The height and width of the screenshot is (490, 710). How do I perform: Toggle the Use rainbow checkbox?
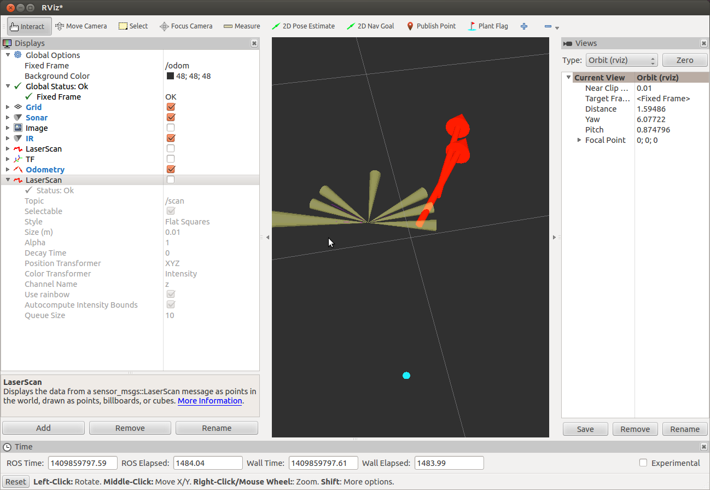click(x=171, y=294)
